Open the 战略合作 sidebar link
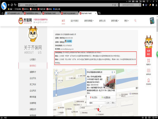Viewport: 158px width, 119px height. coord(33,109)
